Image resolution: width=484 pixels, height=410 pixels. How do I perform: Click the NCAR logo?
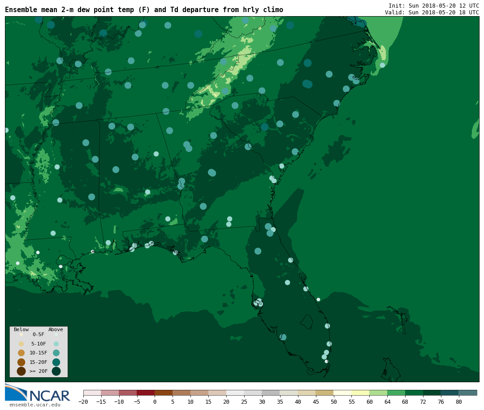click(x=38, y=393)
